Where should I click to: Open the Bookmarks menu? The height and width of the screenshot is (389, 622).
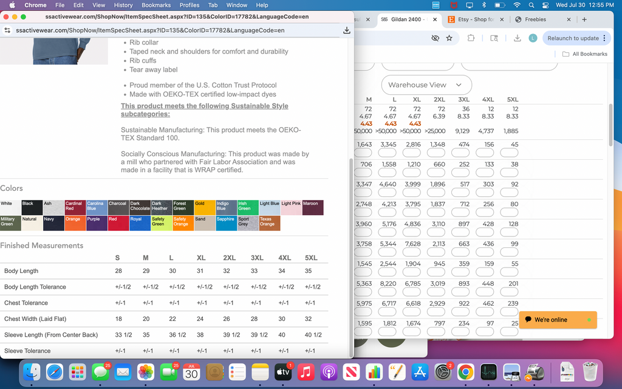click(156, 5)
